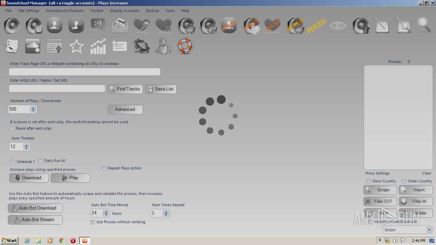
Task: Open the gear settings icon
Action: click(142, 46)
